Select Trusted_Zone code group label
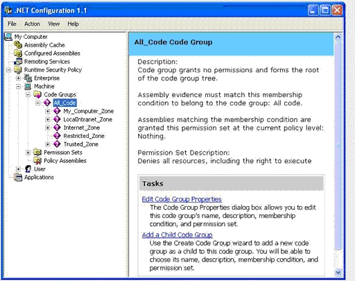This screenshot has height=281, width=355. point(81,144)
